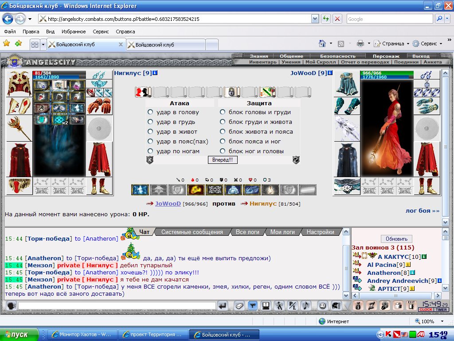Click player Andrey Andreevich in room list
The image size is (454, 341).
pyautogui.click(x=398, y=281)
